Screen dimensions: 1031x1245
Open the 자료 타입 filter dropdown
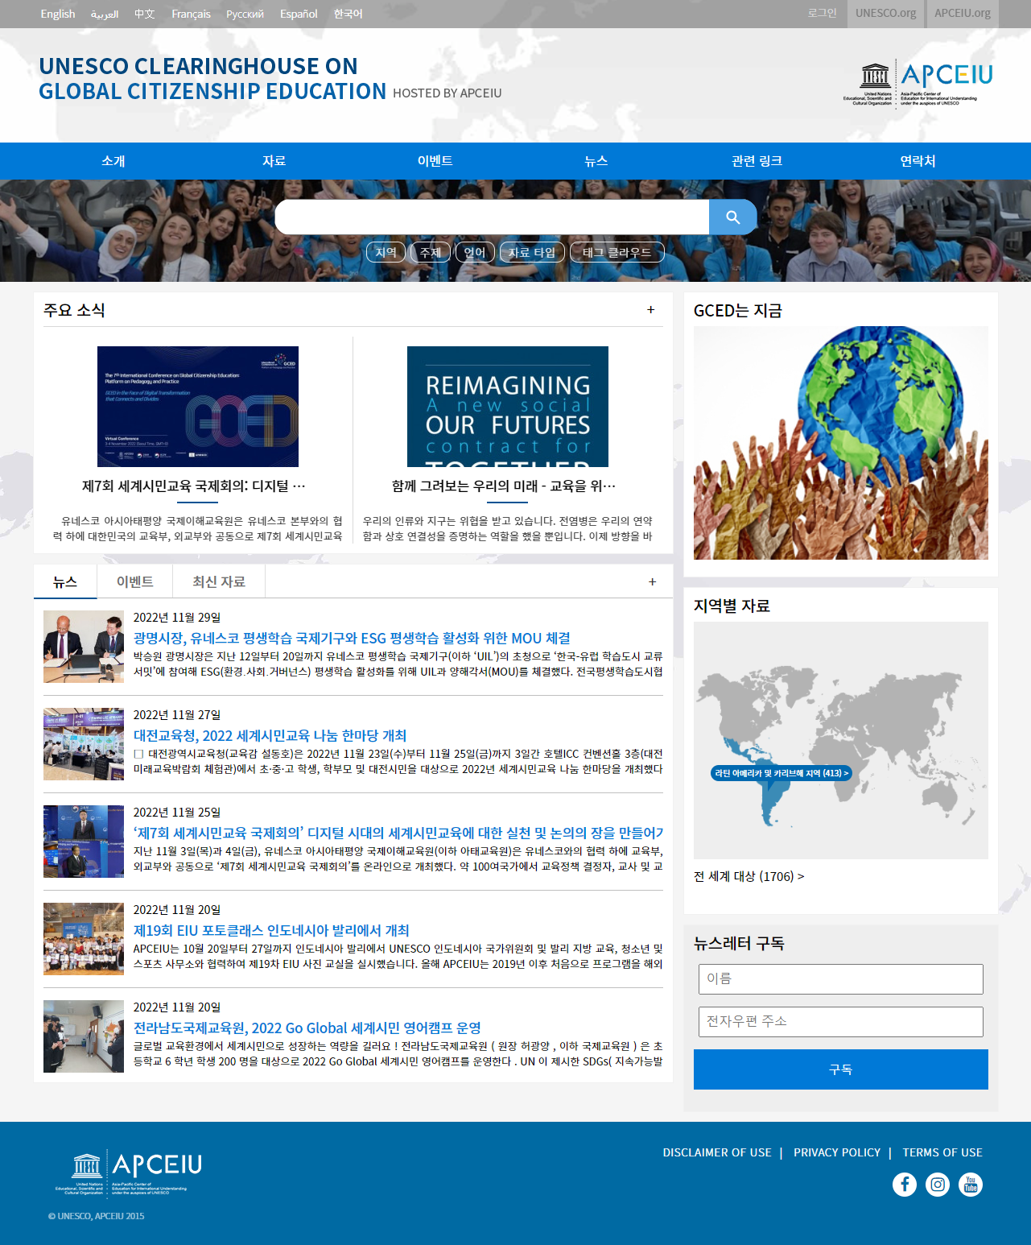click(x=532, y=252)
